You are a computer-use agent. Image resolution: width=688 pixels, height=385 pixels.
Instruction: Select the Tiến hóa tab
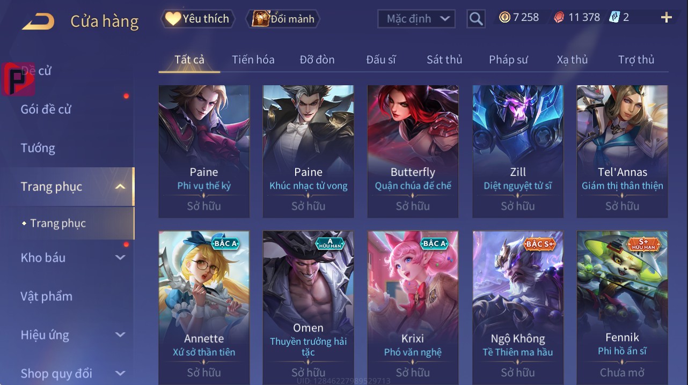click(x=253, y=60)
